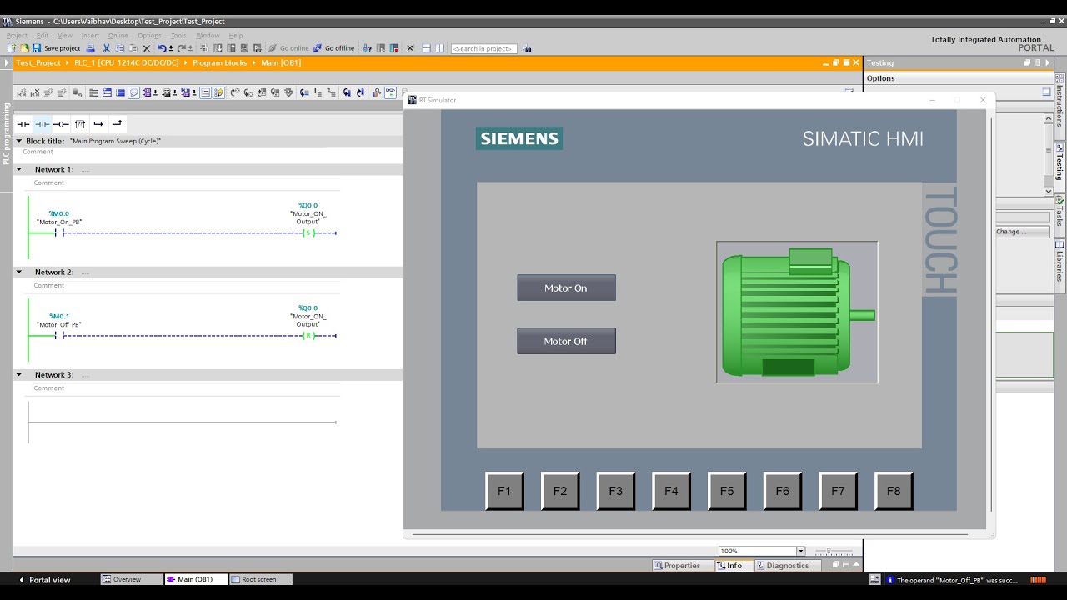
Task: Click the open project icon in the toolbar
Action: 24,48
